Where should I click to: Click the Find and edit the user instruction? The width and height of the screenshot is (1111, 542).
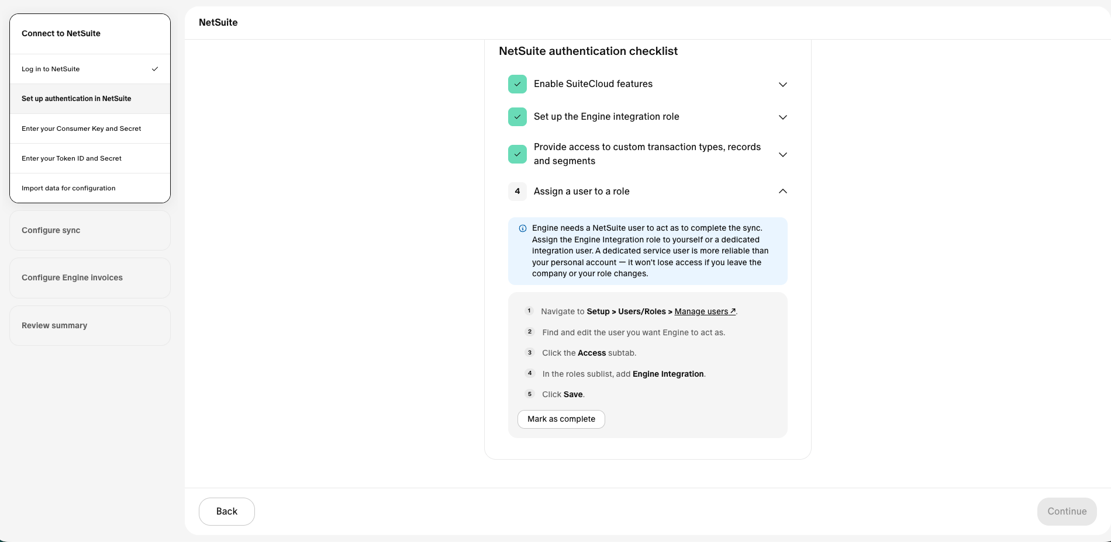[x=633, y=332]
